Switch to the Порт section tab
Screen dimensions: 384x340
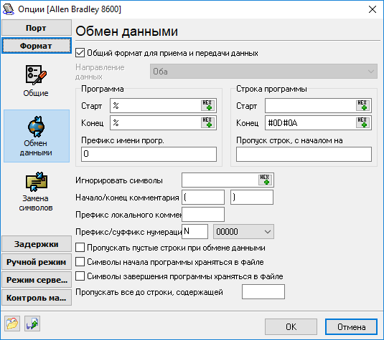coord(37,28)
